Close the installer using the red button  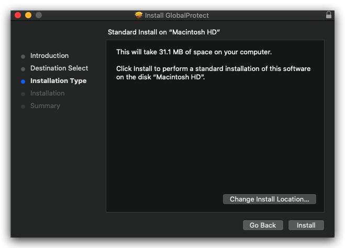coord(18,15)
